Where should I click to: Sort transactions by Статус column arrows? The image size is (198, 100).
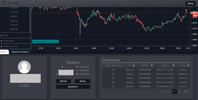[188, 65]
